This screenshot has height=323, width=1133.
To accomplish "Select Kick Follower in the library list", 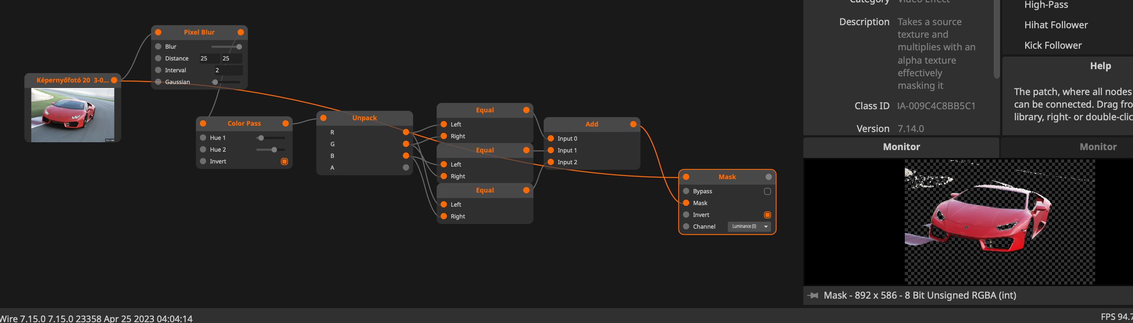I will [1052, 45].
